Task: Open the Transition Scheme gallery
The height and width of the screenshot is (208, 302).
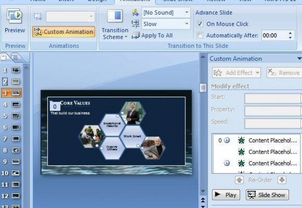Action: click(x=115, y=25)
